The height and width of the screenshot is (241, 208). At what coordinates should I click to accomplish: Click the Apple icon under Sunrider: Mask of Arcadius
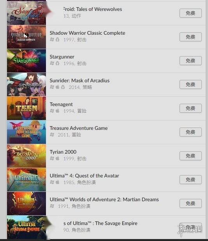pos(57,87)
